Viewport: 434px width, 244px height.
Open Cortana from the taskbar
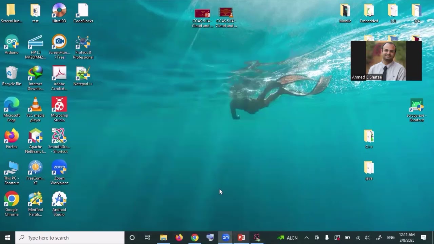pos(132,238)
